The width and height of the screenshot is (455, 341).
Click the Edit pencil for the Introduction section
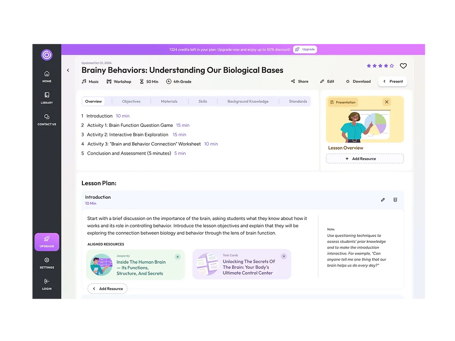click(383, 200)
